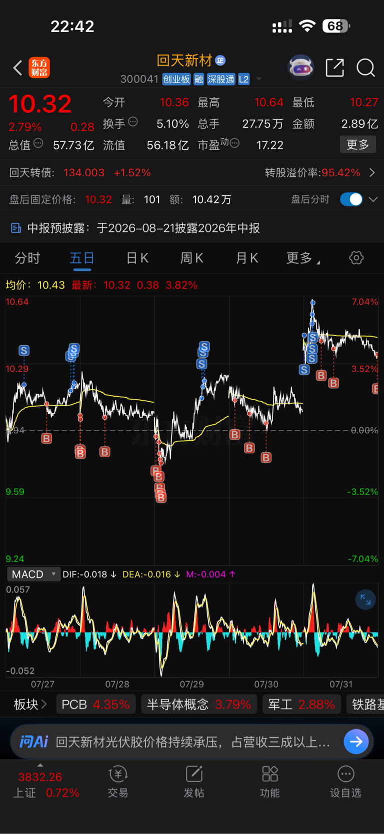Tap the stock code 300041
Image resolution: width=384 pixels, height=834 pixels.
[139, 79]
